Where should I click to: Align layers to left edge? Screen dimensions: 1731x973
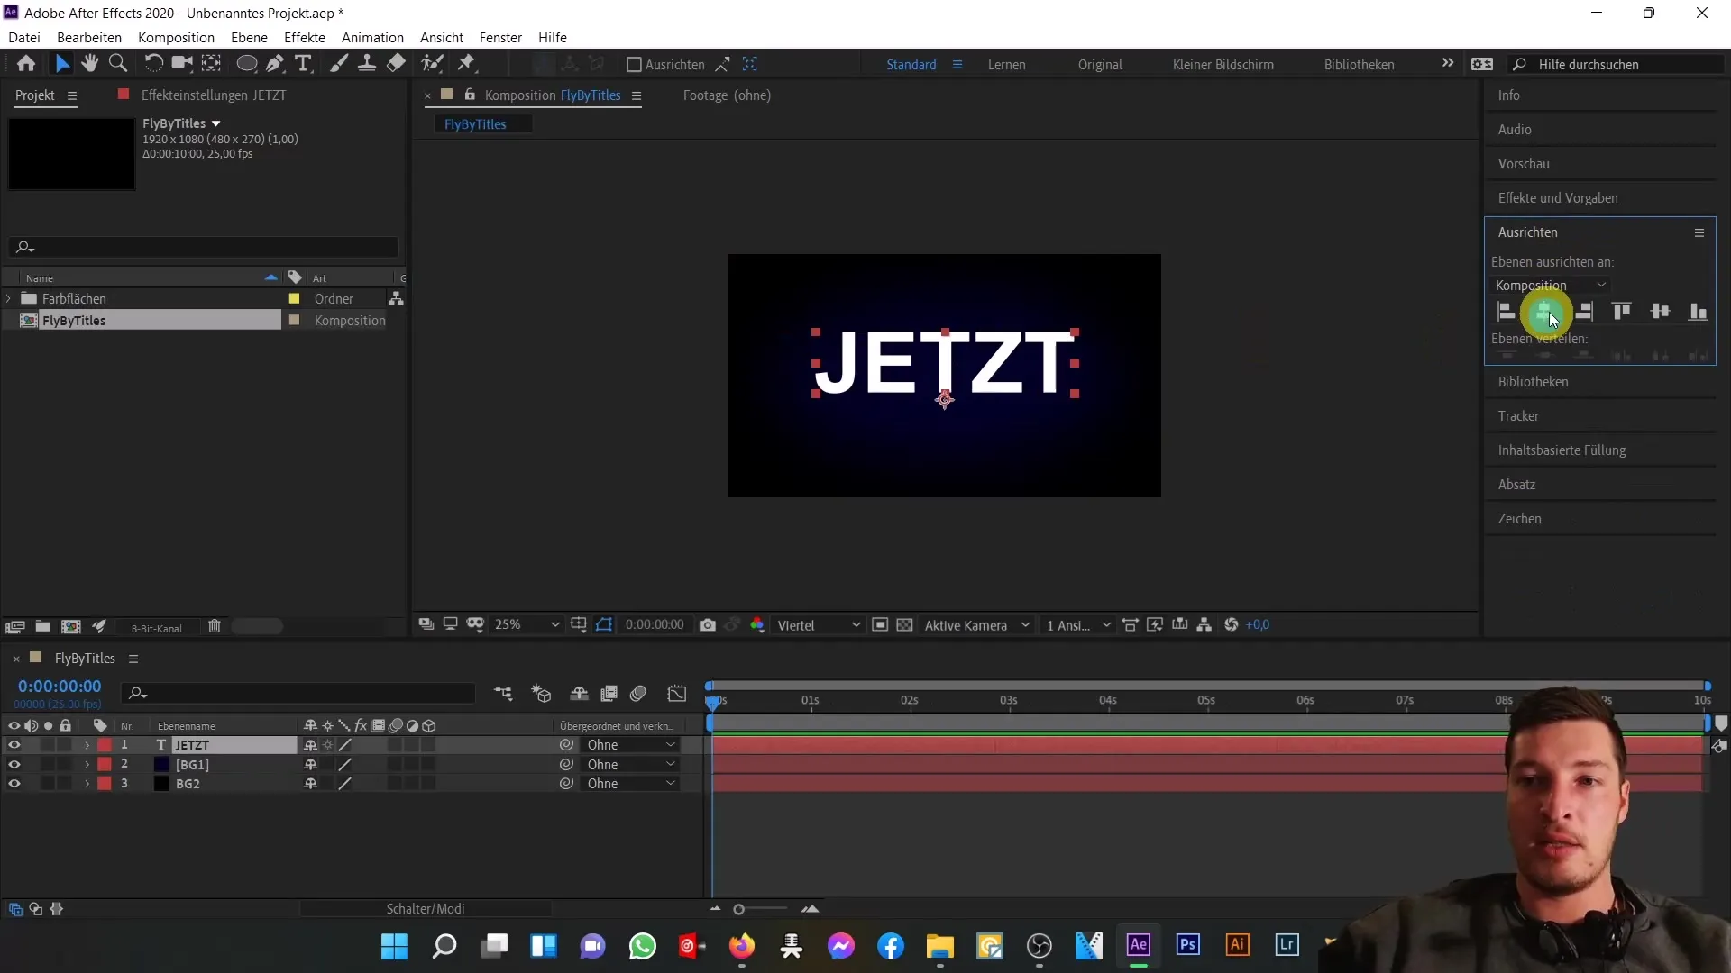coord(1507,312)
